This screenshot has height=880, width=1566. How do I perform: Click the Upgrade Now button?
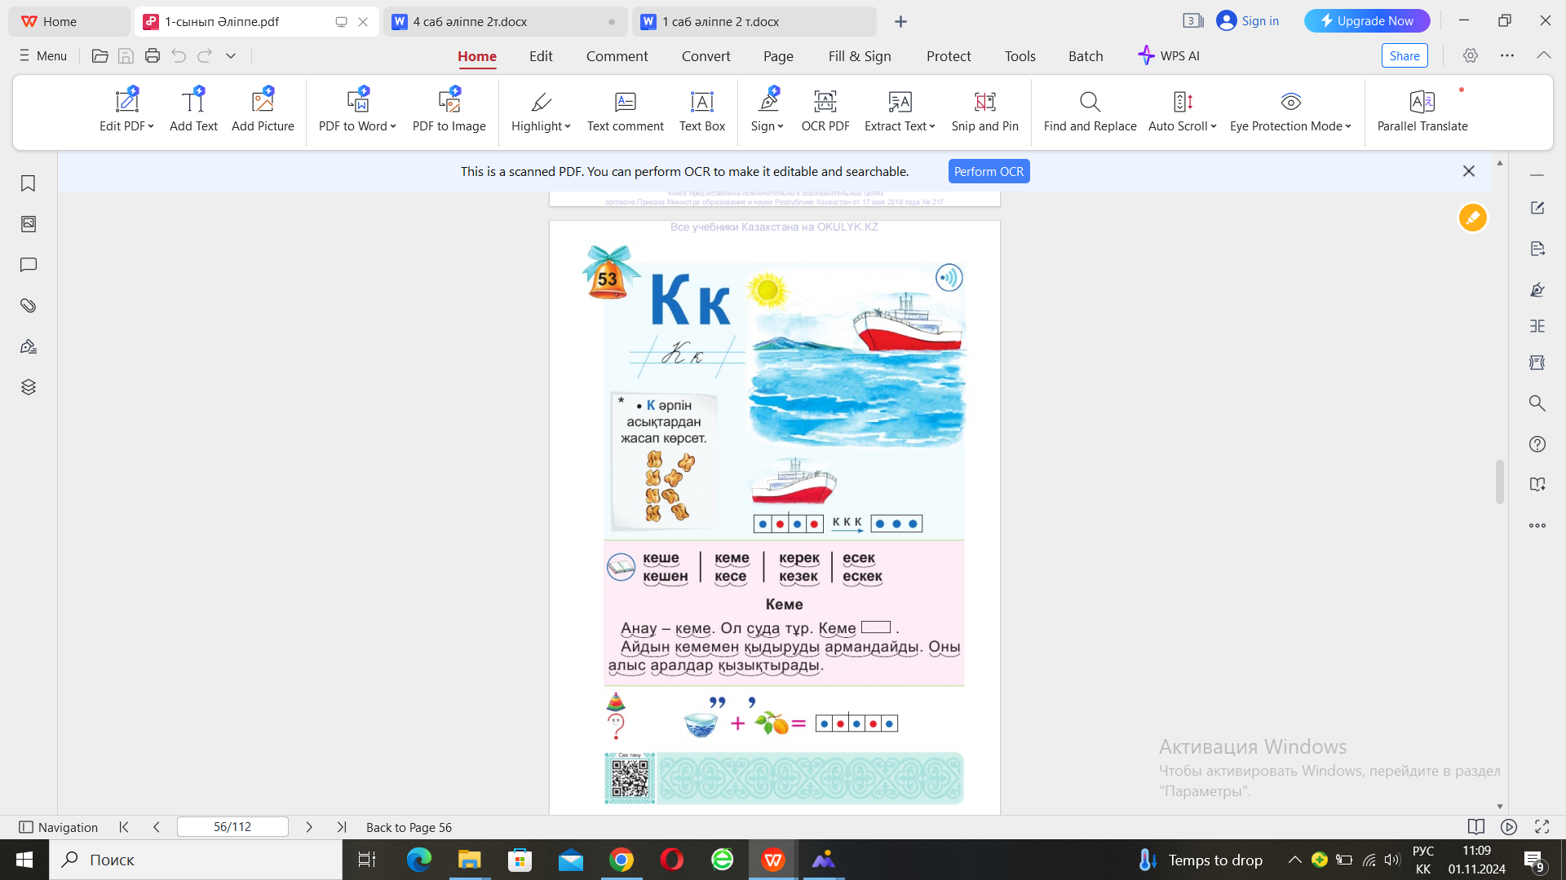[x=1366, y=21]
